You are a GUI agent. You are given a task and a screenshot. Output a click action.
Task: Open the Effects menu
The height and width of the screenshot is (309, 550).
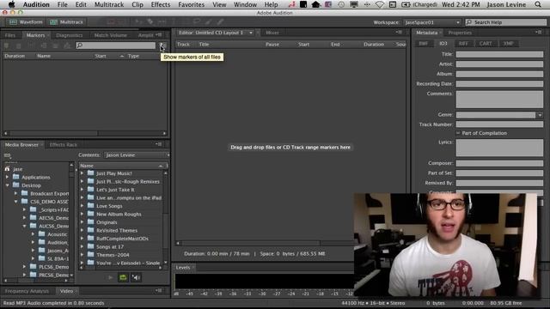click(161, 4)
